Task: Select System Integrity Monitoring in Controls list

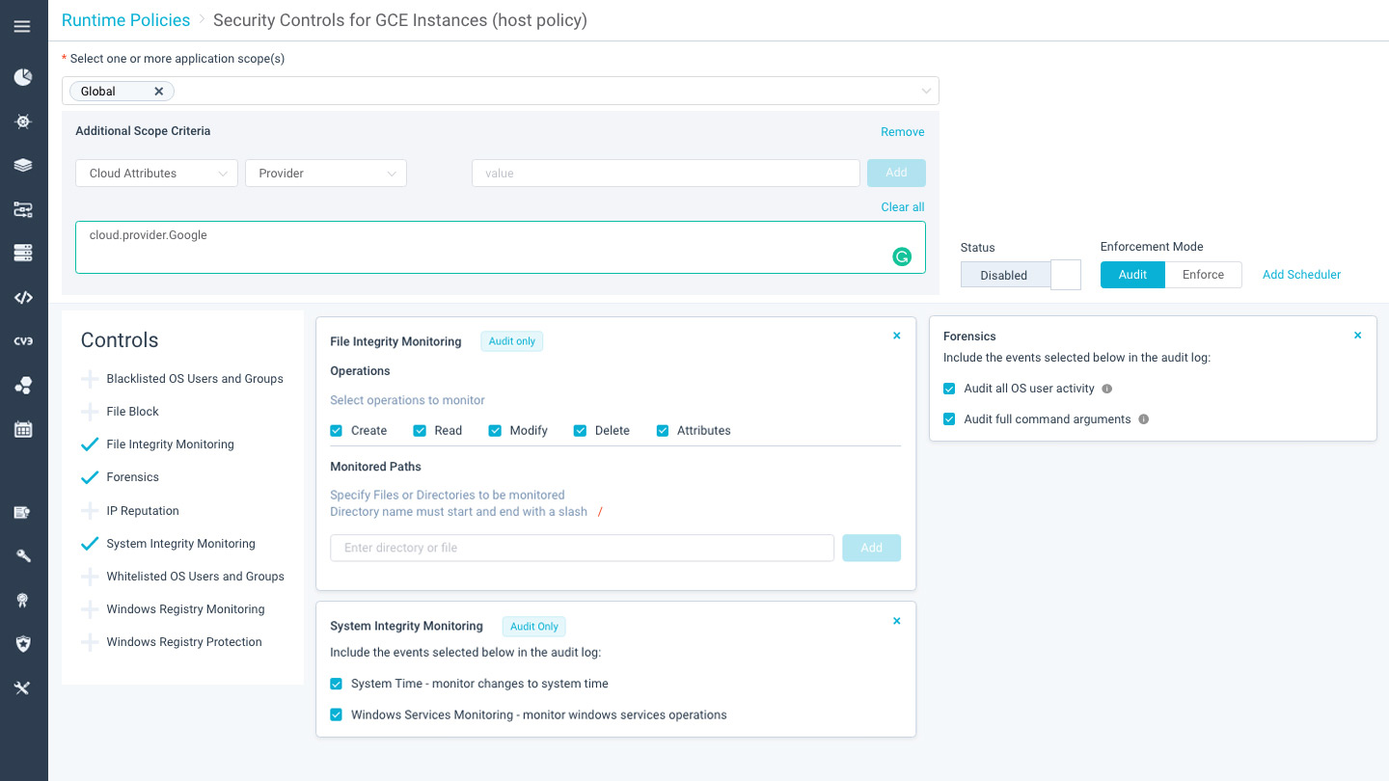Action: pyautogui.click(x=180, y=544)
